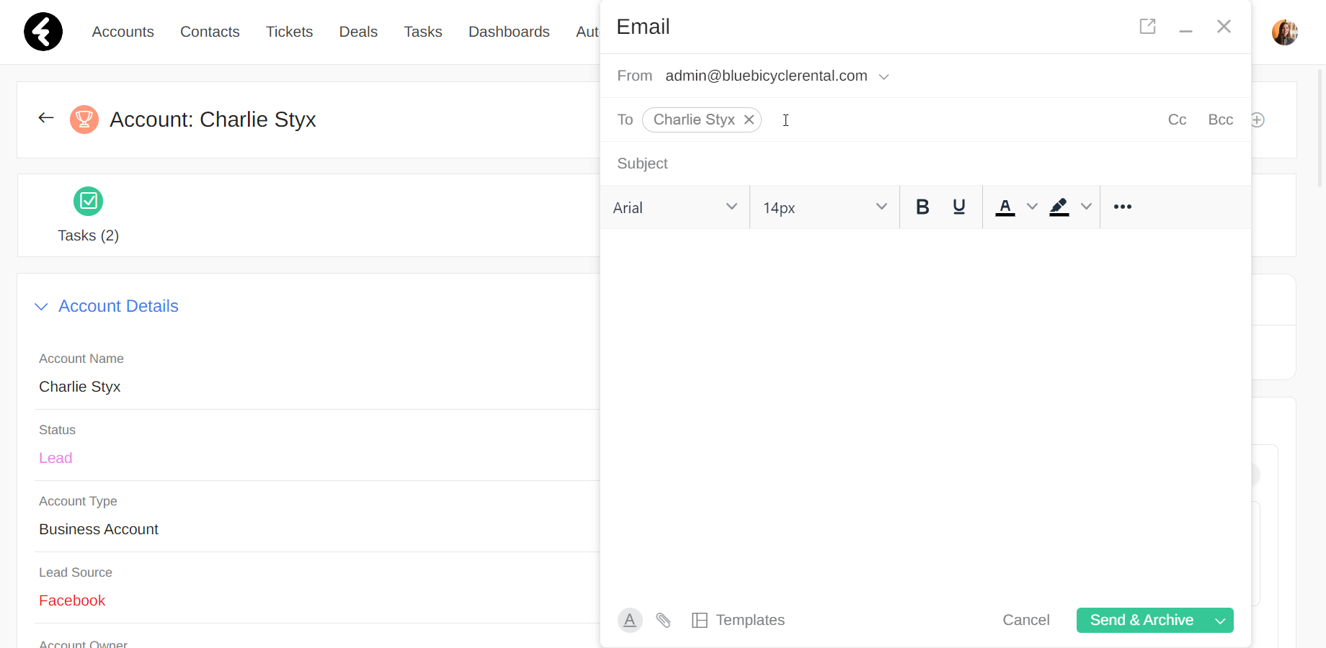Click the user profile avatar
The height and width of the screenshot is (648, 1326).
(1285, 32)
